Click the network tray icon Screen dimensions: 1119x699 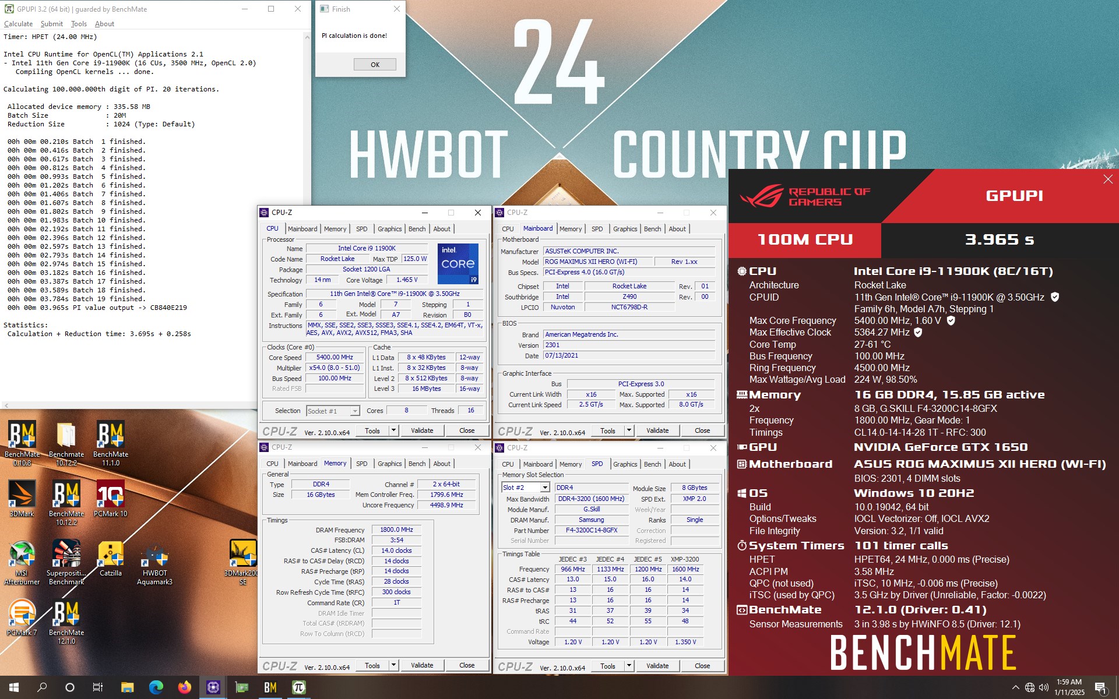1030,687
